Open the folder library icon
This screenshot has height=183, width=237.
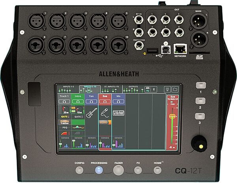175,89
